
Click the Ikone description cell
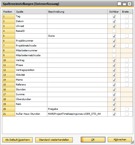coord(77,36)
